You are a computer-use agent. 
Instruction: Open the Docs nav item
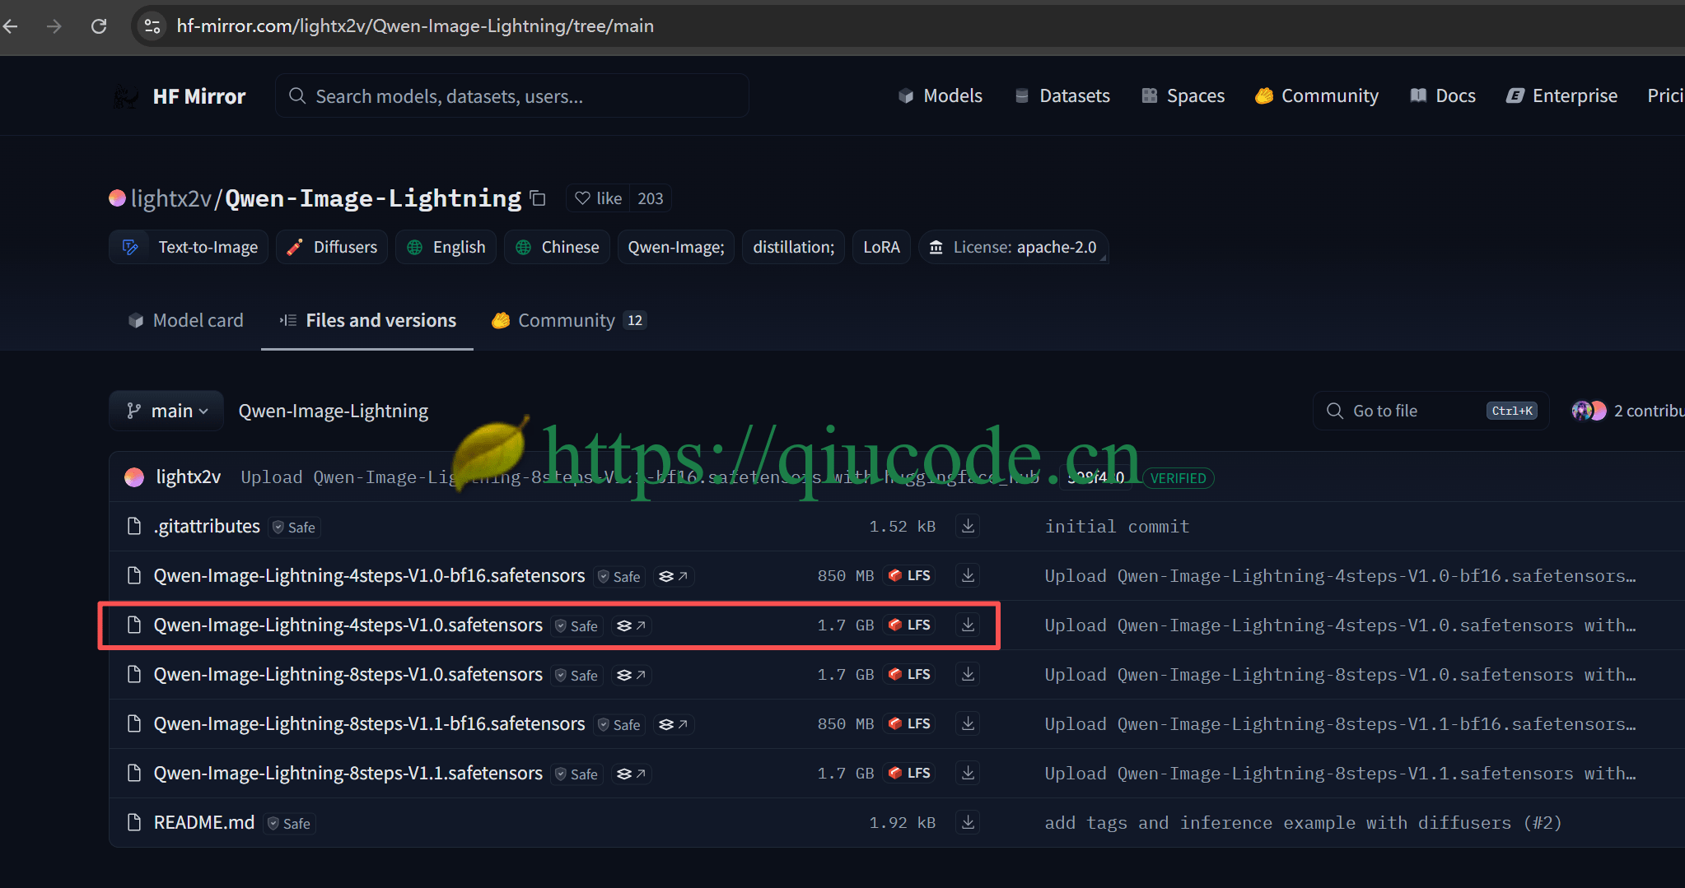click(1443, 96)
